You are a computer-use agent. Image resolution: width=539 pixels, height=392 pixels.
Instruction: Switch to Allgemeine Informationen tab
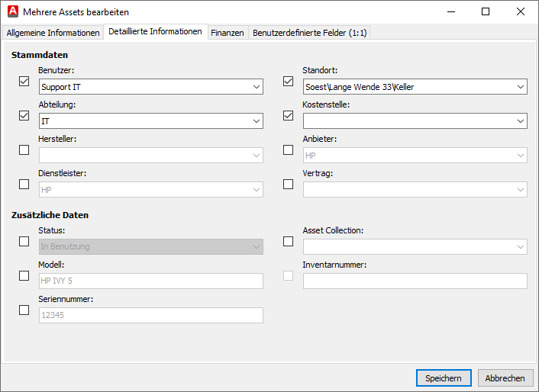click(53, 33)
